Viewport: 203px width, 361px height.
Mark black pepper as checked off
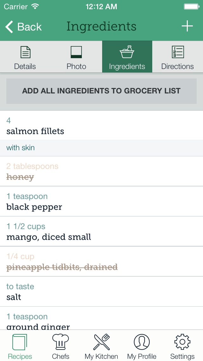click(x=101, y=201)
